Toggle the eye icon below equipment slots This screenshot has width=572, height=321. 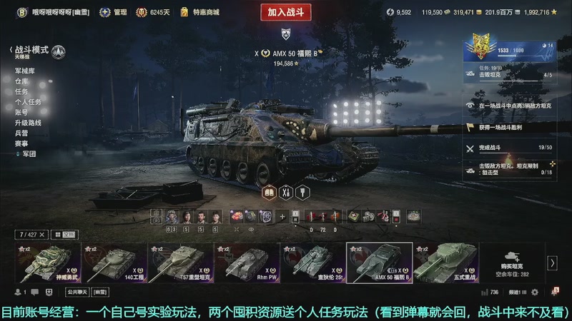pos(251,230)
